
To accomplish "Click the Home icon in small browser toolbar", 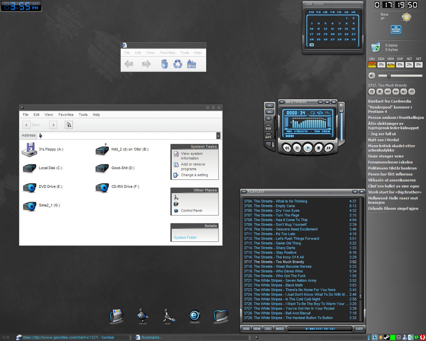I will click(191, 64).
